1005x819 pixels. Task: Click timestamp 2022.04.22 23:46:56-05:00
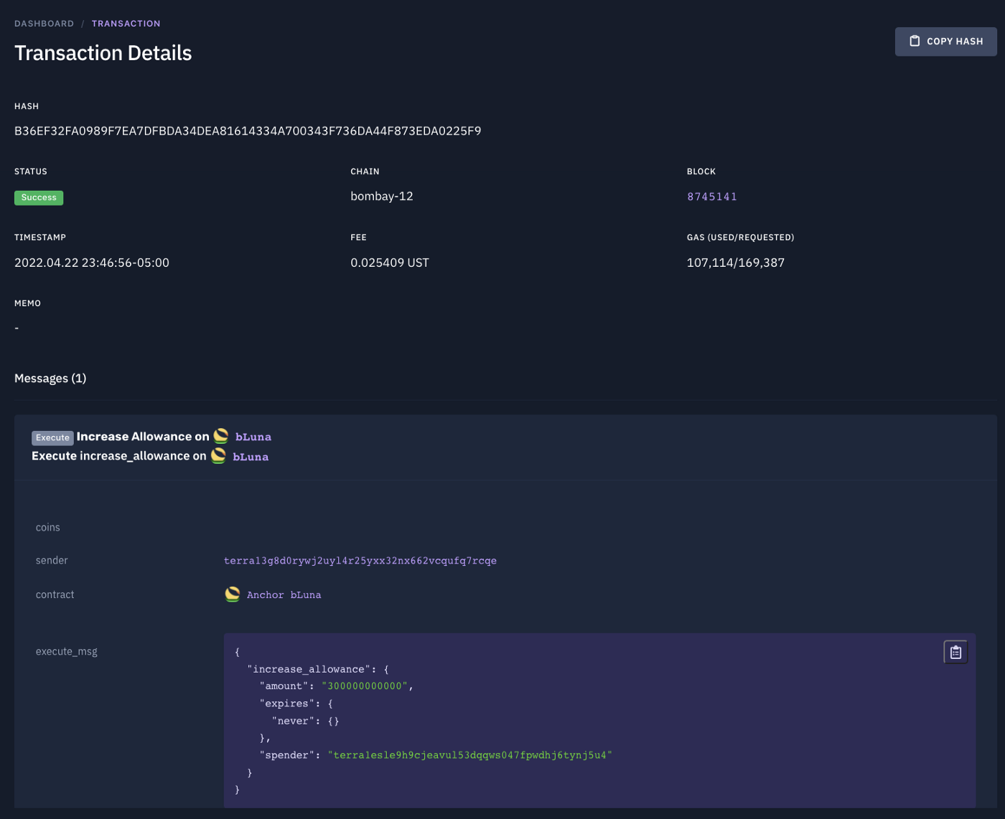pyautogui.click(x=92, y=262)
